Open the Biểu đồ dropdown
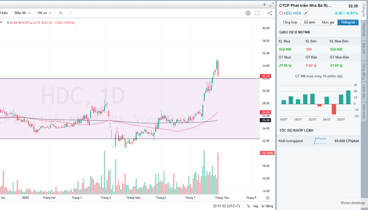 (x=22, y=13)
